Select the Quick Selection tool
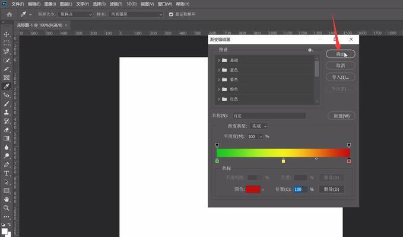The image size is (403, 237). click(x=7, y=60)
